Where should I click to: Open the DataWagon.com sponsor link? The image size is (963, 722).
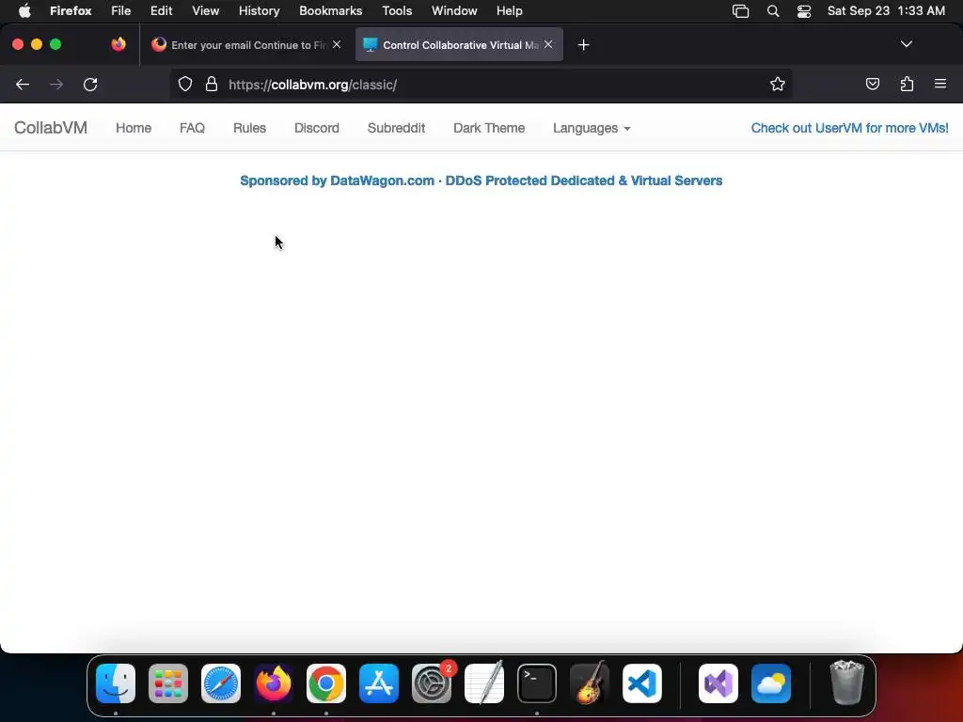[481, 180]
